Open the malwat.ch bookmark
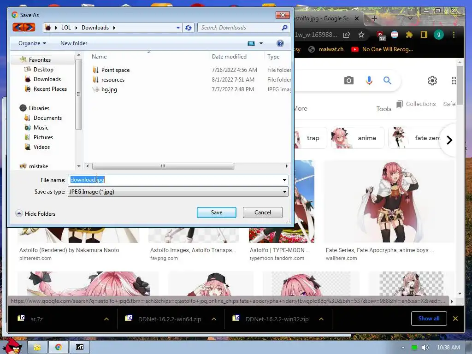Screen dimensions: 472x354 (x=326, y=49)
